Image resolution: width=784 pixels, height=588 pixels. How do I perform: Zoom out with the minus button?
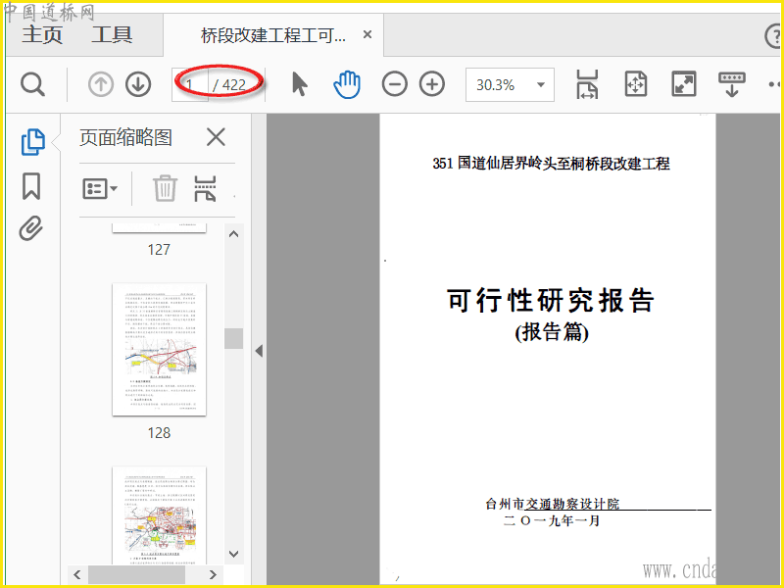(395, 84)
